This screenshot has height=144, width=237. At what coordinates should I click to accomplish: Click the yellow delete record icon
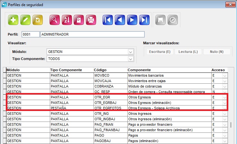[38, 20]
